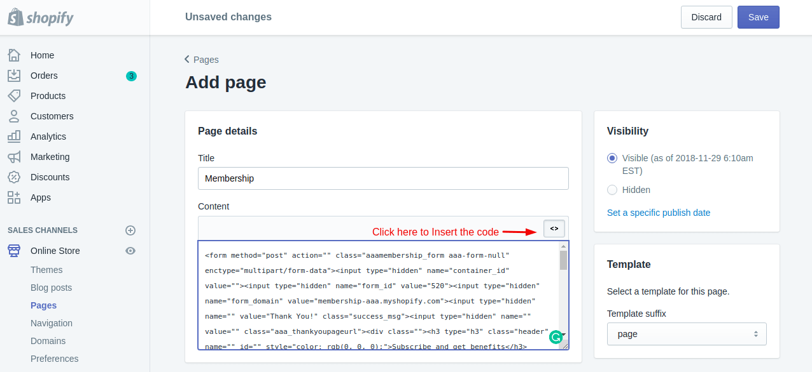
Task: Click the Analytics bar chart icon
Action: tap(14, 136)
